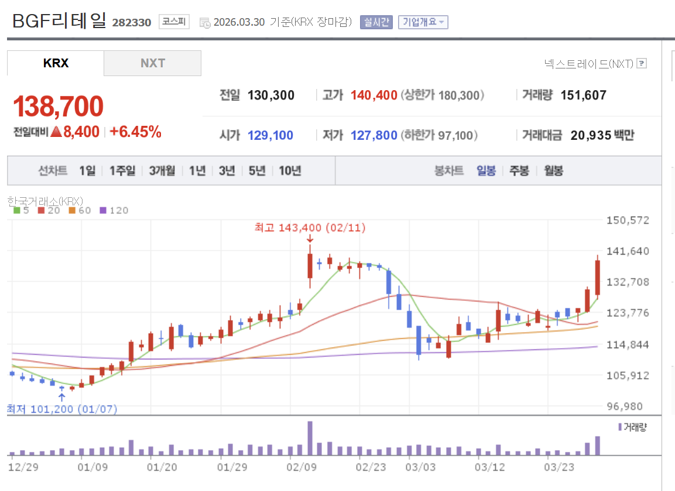The image size is (675, 491).
Task: Click the 봉차트 label
Action: (x=448, y=171)
